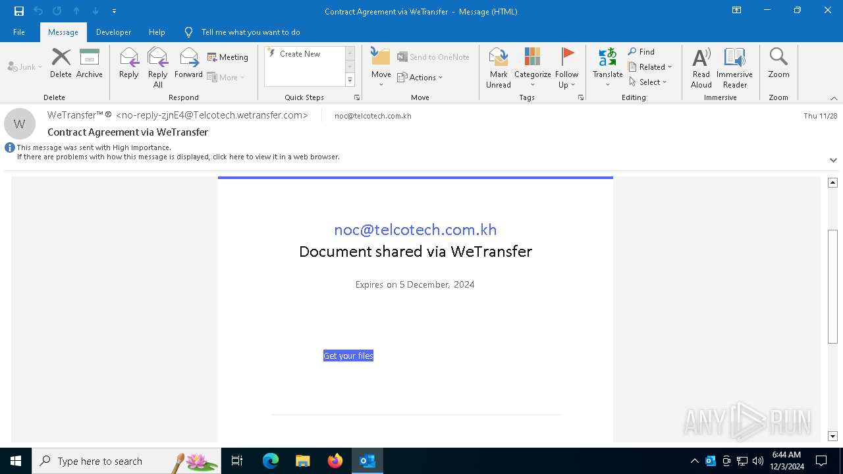Forward this email
Screen dimensions: 843x474
point(188,64)
